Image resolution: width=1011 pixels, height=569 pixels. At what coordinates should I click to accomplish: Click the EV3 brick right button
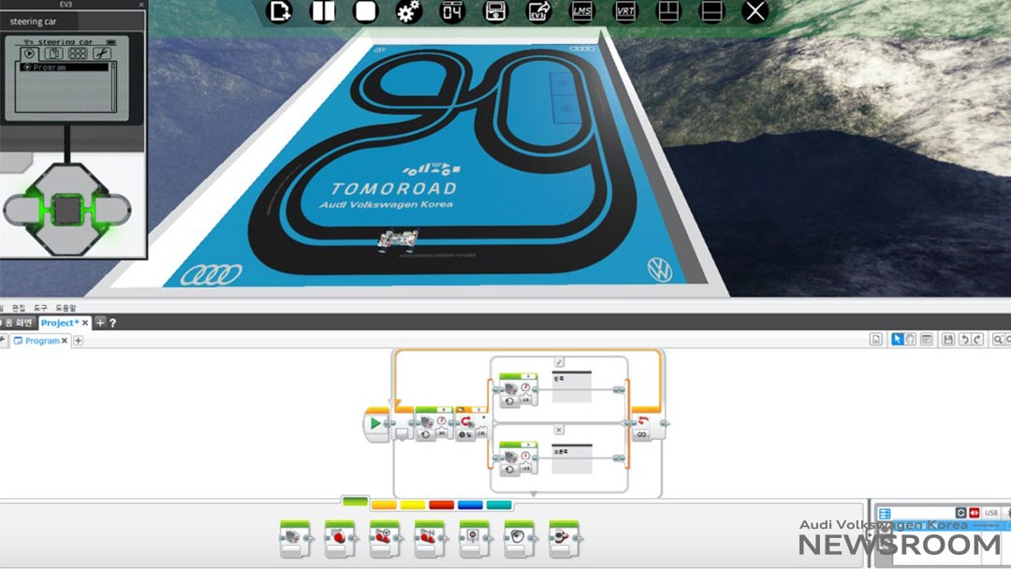pos(113,210)
